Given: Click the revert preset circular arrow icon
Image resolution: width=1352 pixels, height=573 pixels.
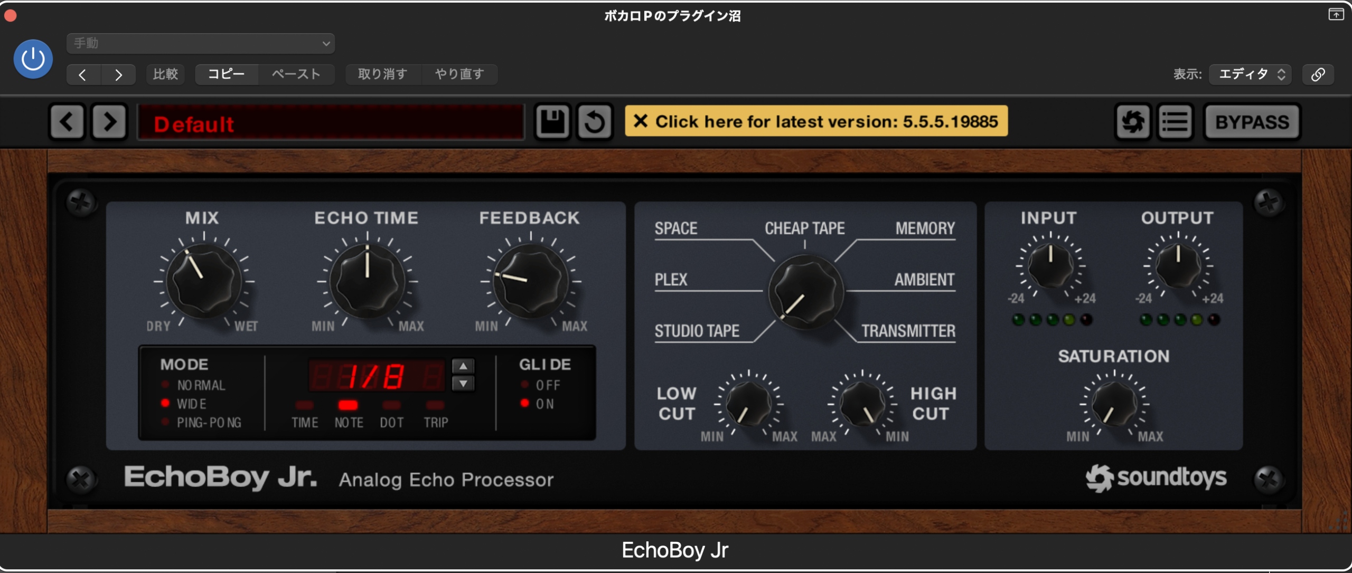Looking at the screenshot, I should tap(595, 122).
